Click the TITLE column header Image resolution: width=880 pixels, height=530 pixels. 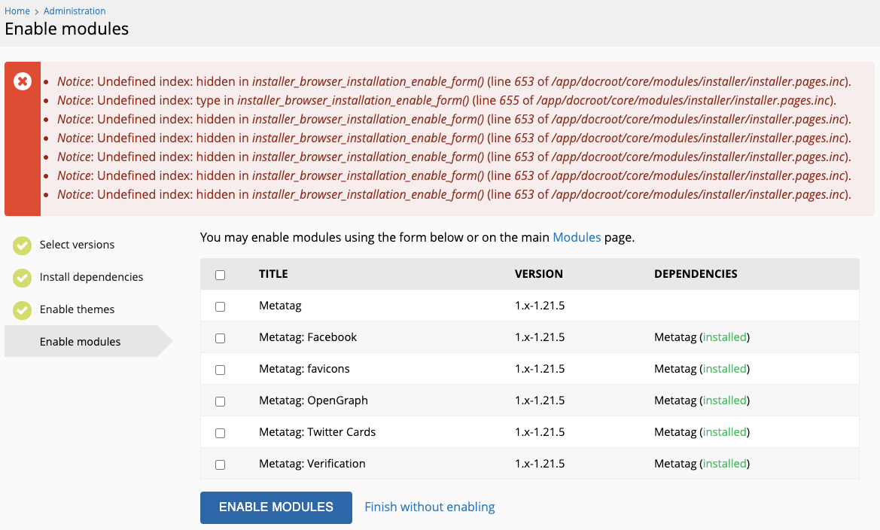[x=273, y=274]
